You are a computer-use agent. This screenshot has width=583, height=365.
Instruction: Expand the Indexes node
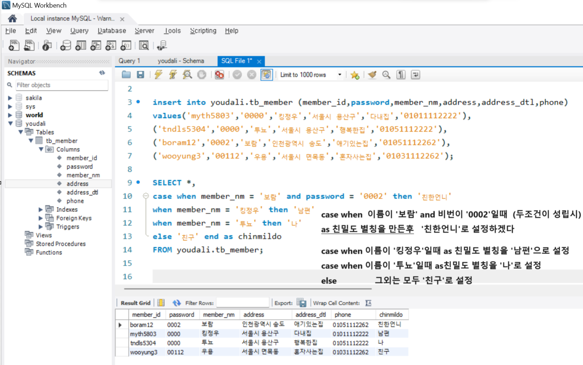pyautogui.click(x=41, y=209)
